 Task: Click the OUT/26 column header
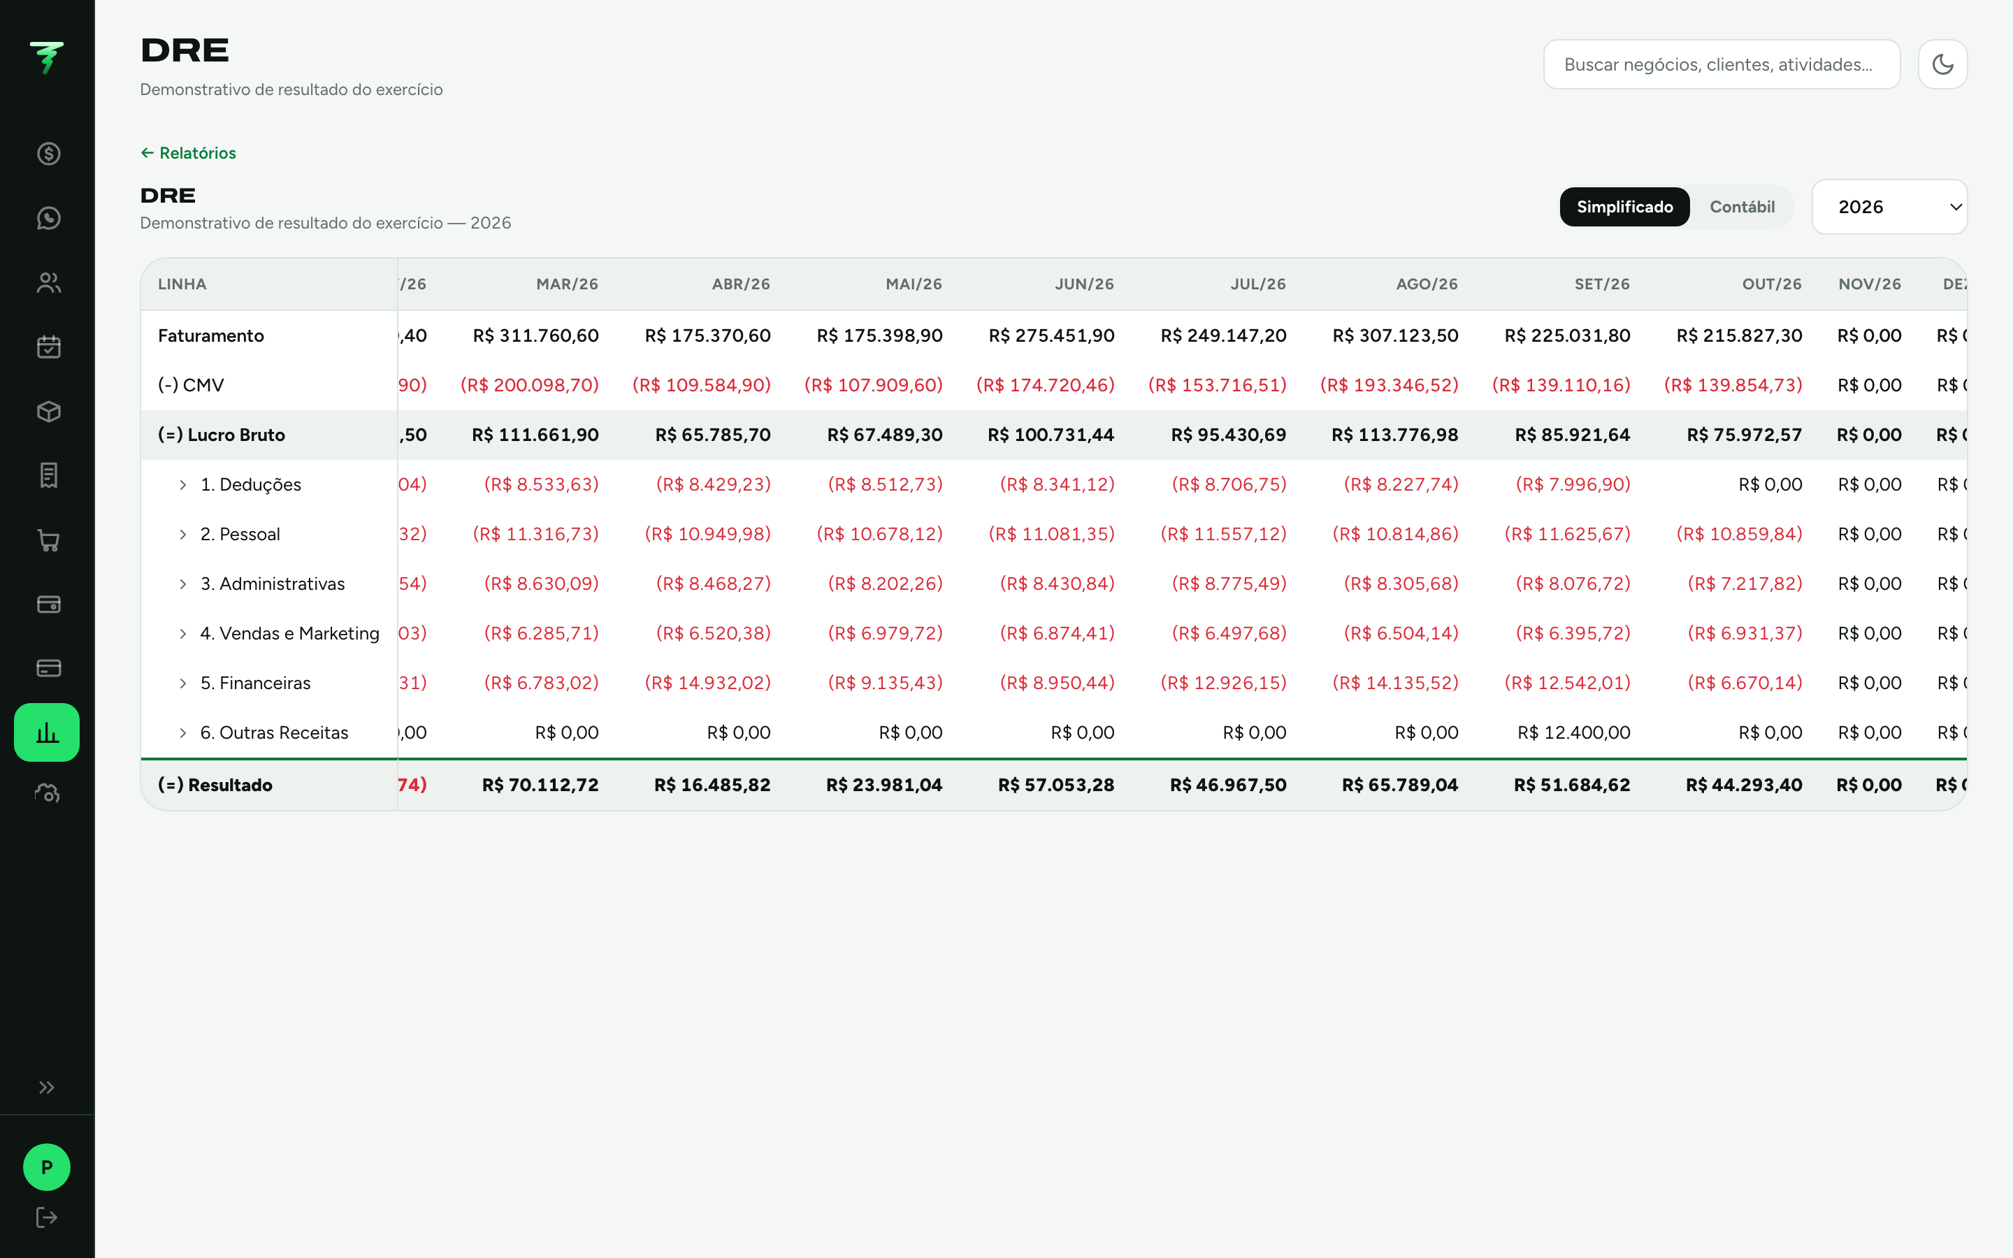pos(1772,284)
